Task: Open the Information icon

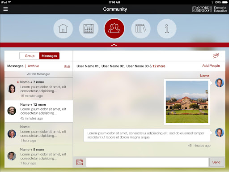Action: click(x=167, y=29)
